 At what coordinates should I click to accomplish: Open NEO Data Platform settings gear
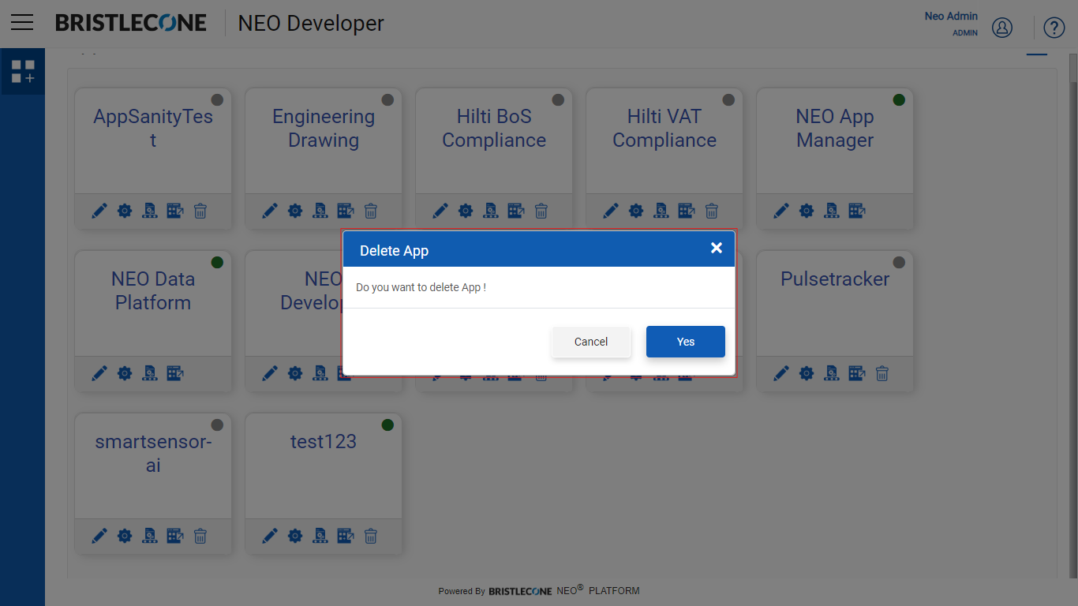coord(125,373)
